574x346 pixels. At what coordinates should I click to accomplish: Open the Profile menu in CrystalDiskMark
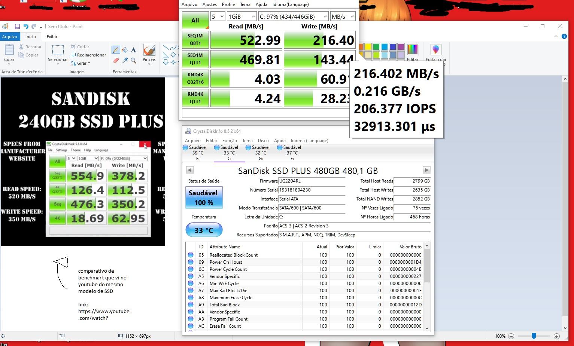[228, 4]
